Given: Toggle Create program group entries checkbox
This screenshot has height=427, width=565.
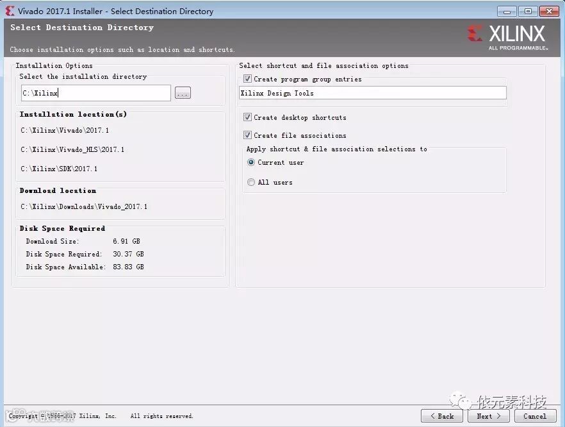Looking at the screenshot, I should [247, 79].
